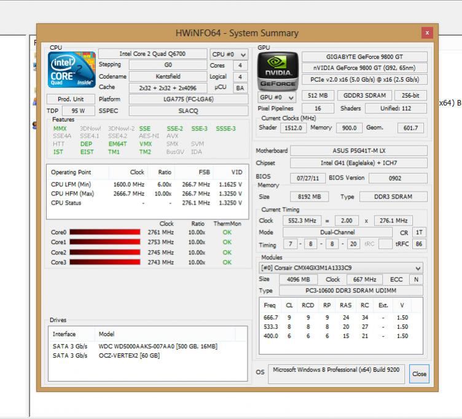
Task: Click the Operating Point column header
Action: click(x=78, y=172)
